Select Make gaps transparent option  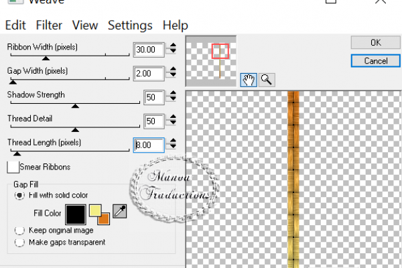[x=19, y=242]
